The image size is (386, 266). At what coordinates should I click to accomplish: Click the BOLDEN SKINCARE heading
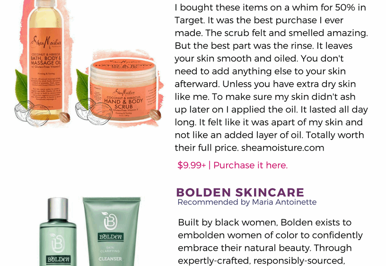pyautogui.click(x=240, y=192)
